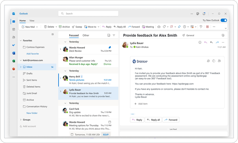Click the undo arrow icon
This screenshot has height=143, width=238.
pyautogui.click(x=201, y=27)
